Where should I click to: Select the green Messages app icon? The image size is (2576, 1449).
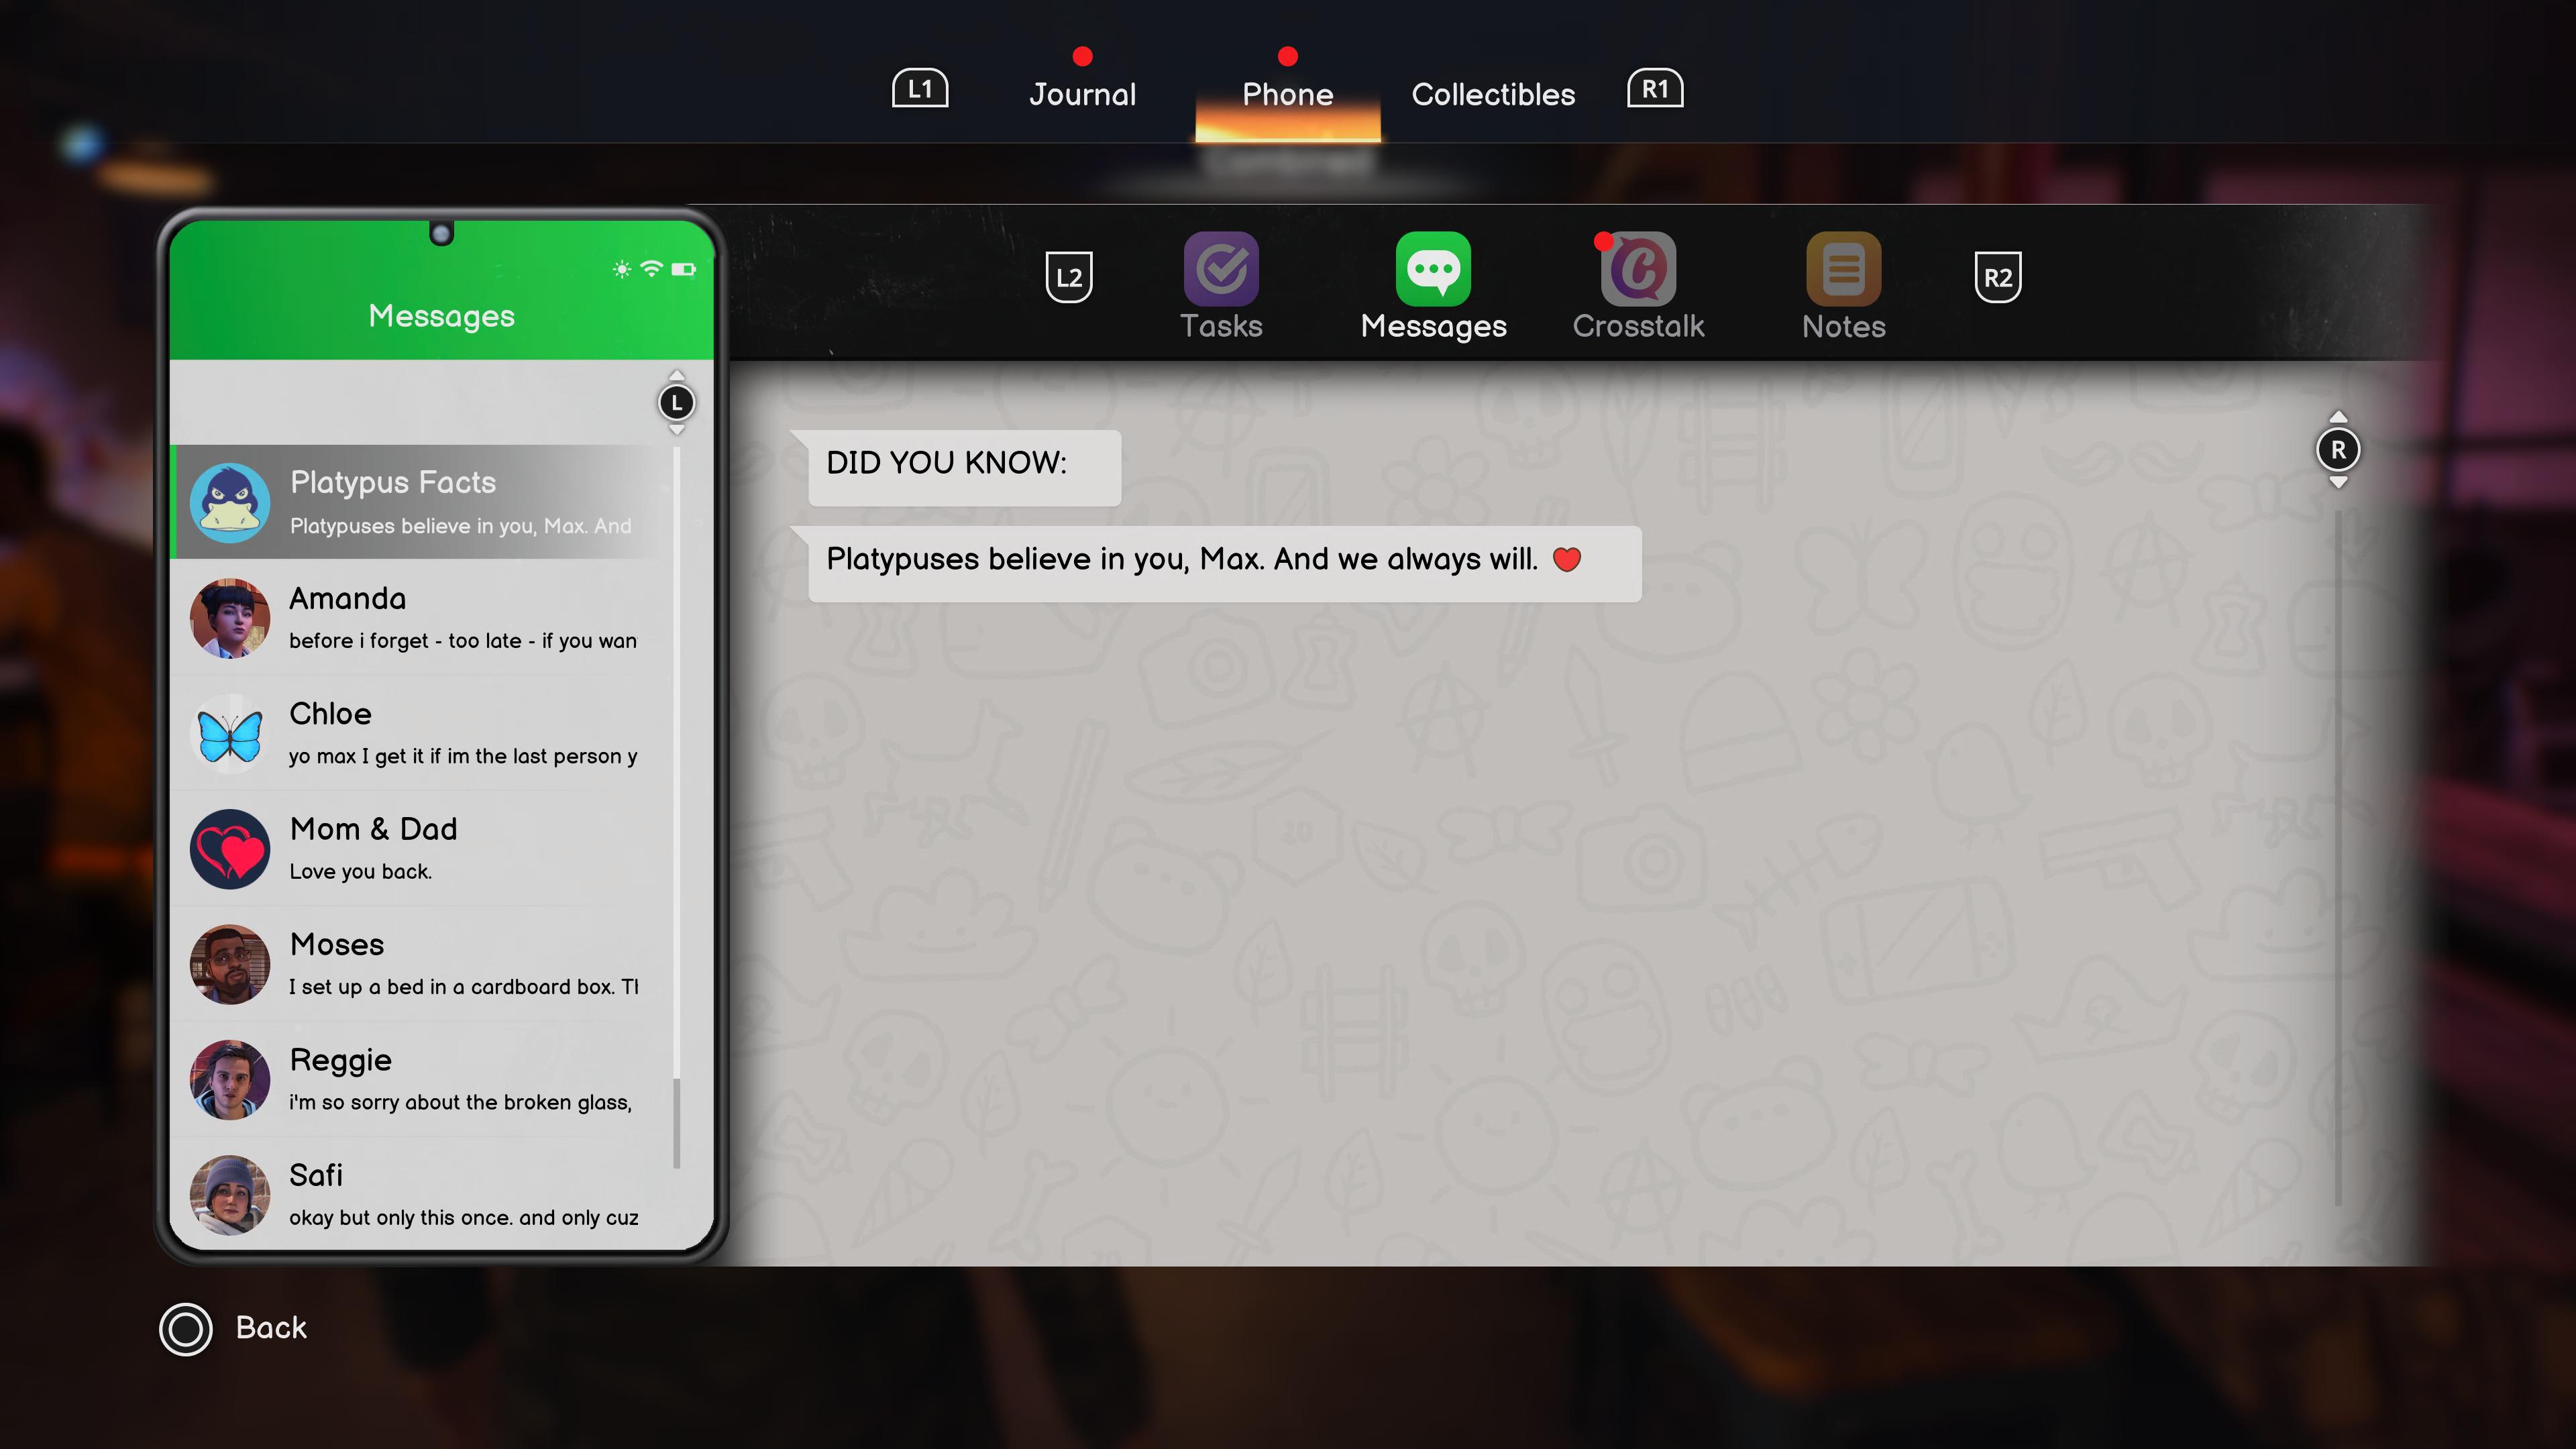pos(1433,270)
